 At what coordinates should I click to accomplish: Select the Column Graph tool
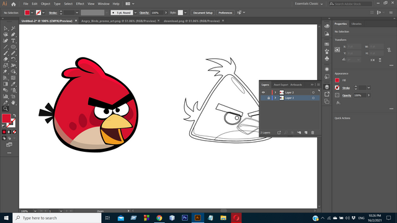[6, 97]
